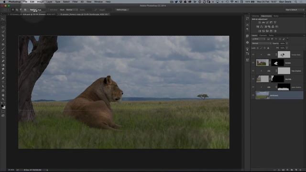The image size is (306, 172).
Task: Switch to the Styles panel tab
Action: 276,16
